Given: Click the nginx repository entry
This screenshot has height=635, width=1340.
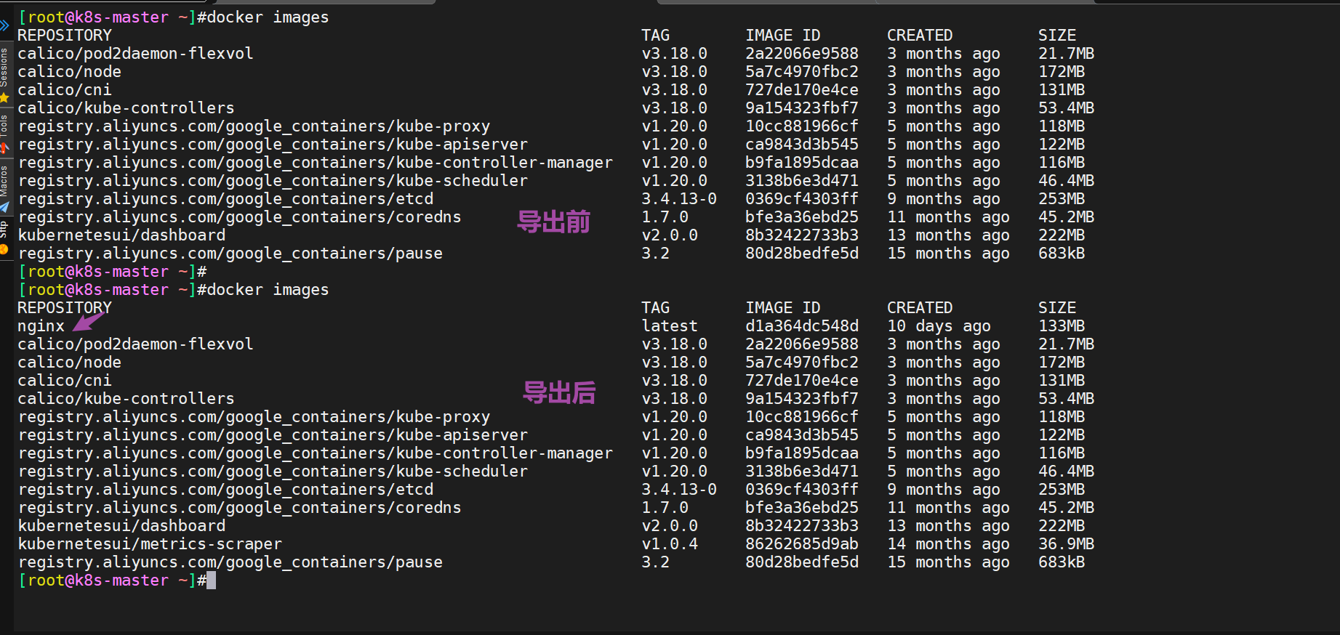Looking at the screenshot, I should [x=41, y=326].
